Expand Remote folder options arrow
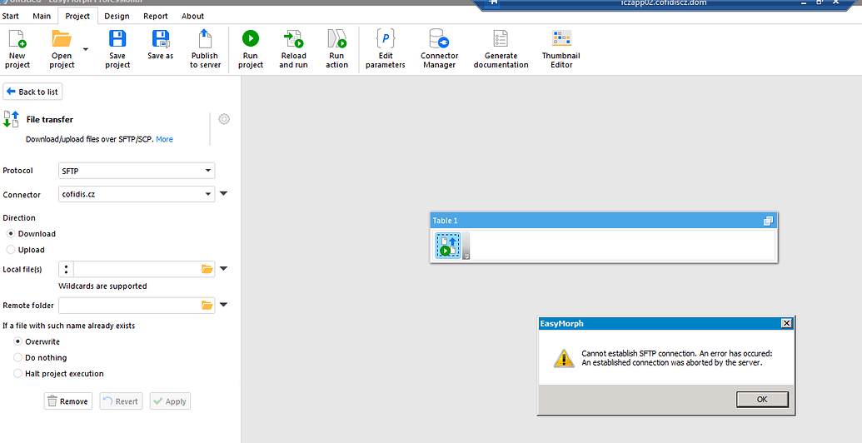The image size is (862, 443). click(x=224, y=305)
